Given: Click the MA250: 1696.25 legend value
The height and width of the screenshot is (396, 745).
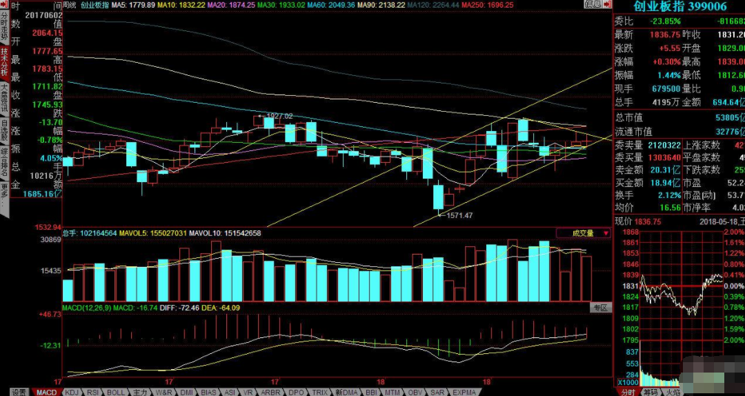Looking at the screenshot, I should 488,5.
